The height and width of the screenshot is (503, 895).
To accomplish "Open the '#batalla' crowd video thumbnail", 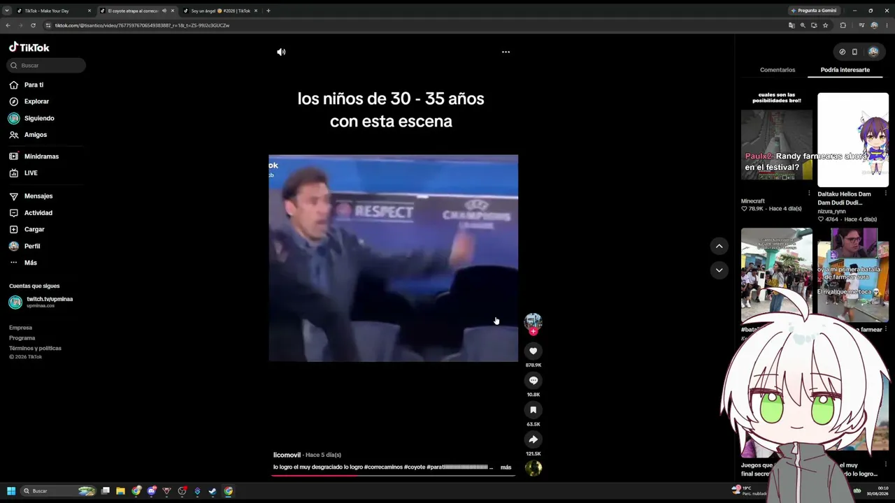I will [777, 275].
